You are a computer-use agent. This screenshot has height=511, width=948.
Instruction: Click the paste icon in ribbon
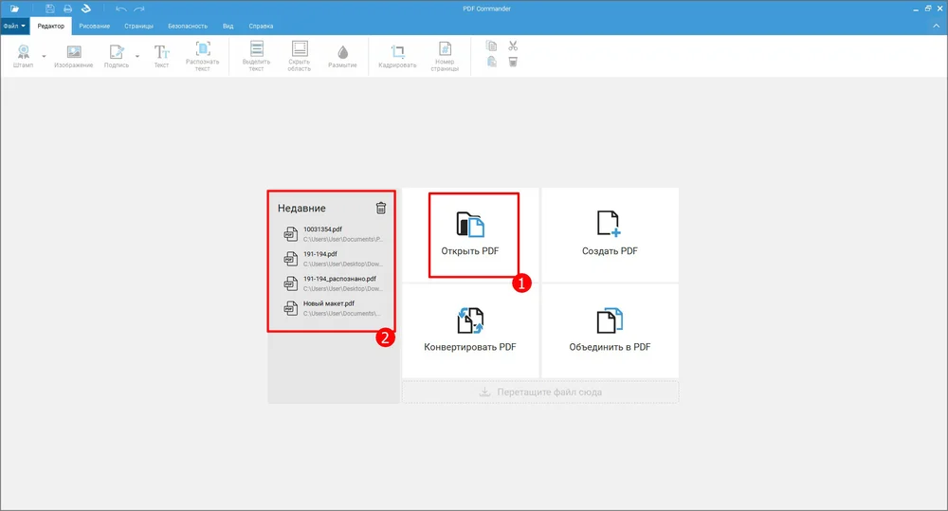tap(491, 62)
